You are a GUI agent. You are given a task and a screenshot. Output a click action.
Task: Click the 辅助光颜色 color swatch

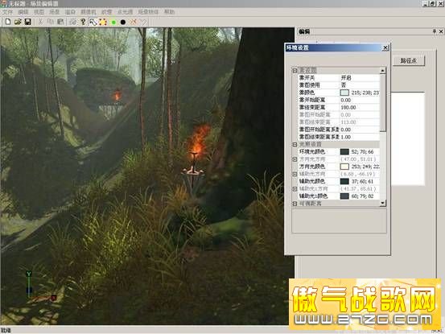pos(344,181)
